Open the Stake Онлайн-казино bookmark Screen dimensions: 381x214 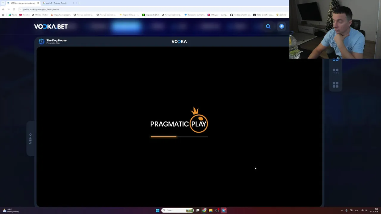click(x=263, y=15)
